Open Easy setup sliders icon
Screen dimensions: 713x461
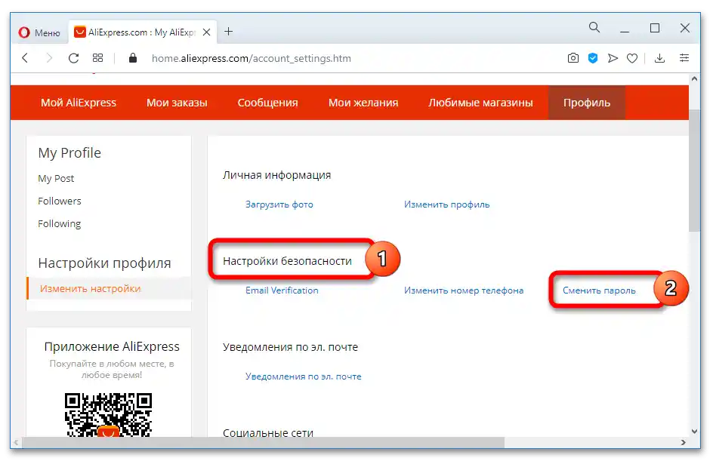(684, 58)
